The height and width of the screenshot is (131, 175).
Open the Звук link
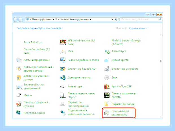115,78
